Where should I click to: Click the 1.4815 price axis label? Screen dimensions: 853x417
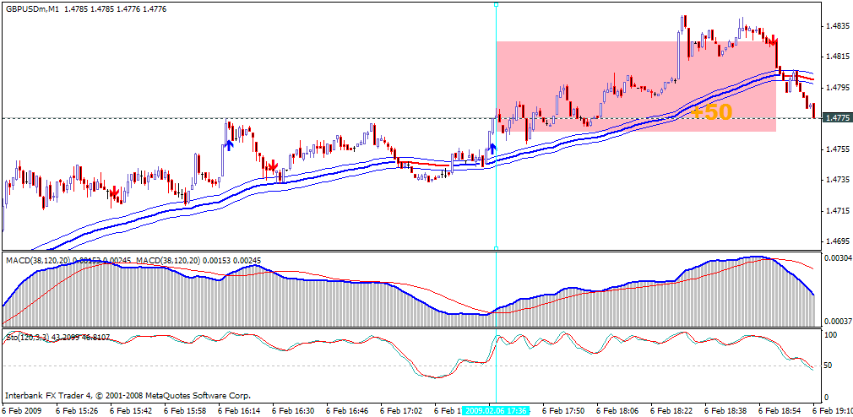point(838,56)
